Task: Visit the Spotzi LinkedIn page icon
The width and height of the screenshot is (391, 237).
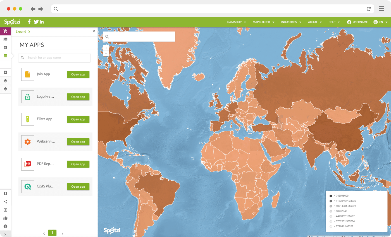Action: [x=42, y=22]
